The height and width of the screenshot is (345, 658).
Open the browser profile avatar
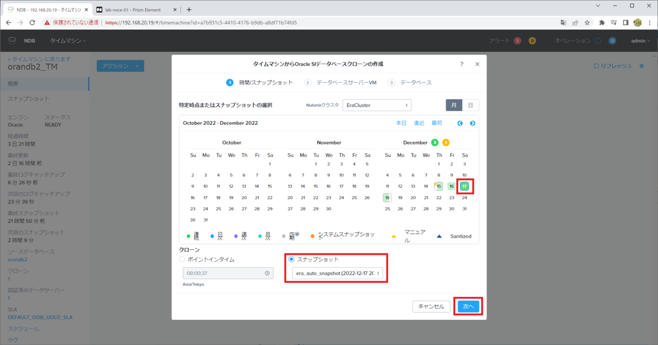(637, 22)
